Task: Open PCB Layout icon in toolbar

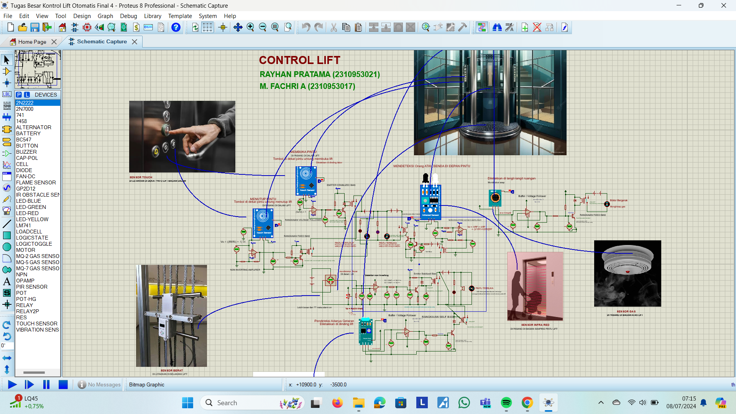Action: click(x=87, y=27)
